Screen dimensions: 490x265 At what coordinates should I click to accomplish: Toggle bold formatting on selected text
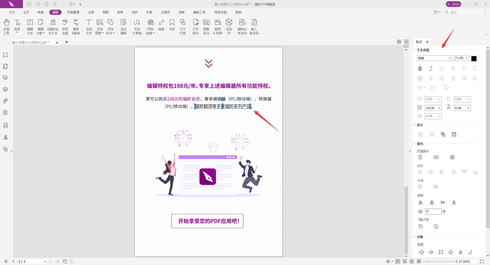[x=420, y=68]
